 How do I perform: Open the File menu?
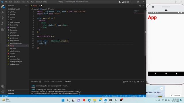point(6,2)
